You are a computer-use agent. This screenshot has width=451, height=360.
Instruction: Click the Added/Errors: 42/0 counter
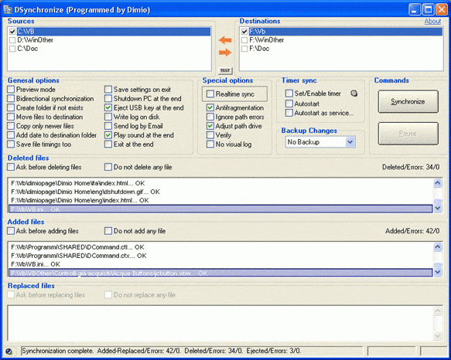tap(412, 231)
